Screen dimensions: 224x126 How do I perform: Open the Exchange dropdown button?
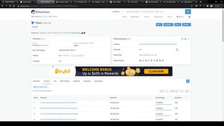point(168,24)
